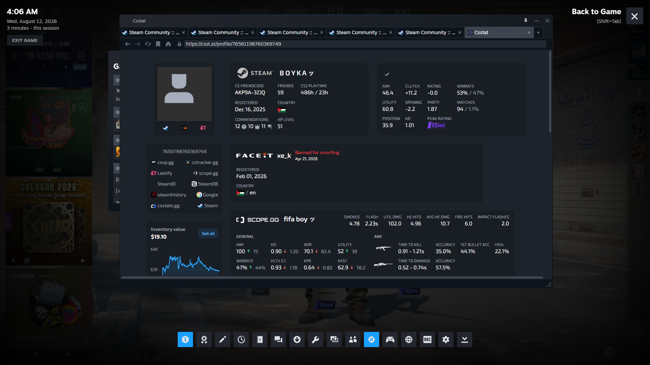Open the globe icon in overlay bar
This screenshot has width=650, height=365.
pos(409,339)
